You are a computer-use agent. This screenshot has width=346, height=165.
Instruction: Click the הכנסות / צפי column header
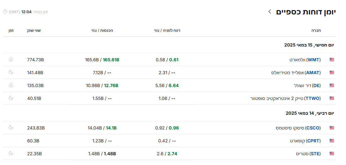click(102, 30)
